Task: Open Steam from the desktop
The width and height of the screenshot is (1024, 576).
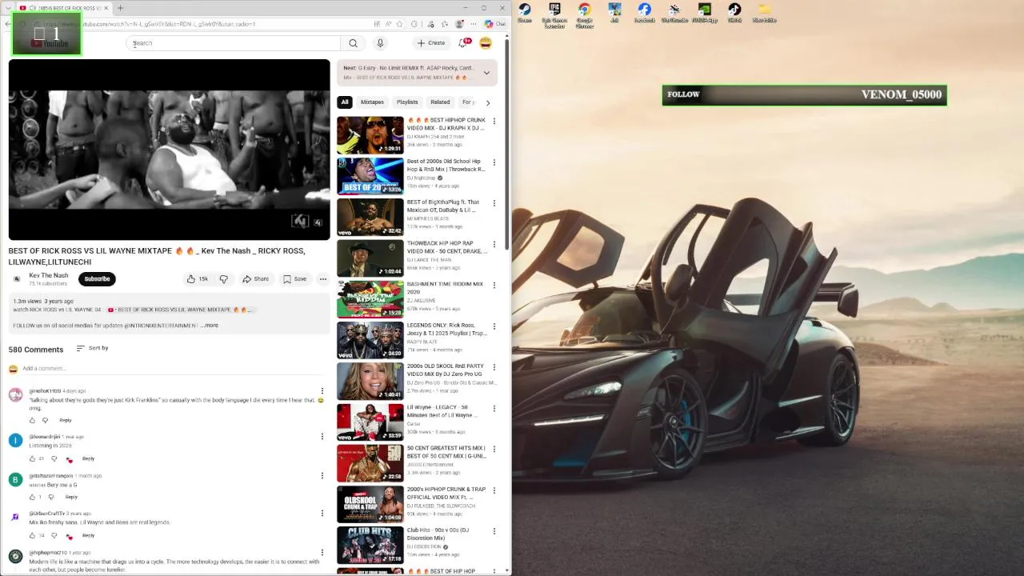Action: 525,13
